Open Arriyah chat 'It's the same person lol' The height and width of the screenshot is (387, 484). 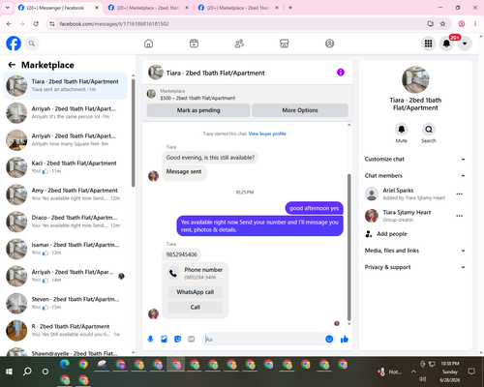tap(65, 113)
